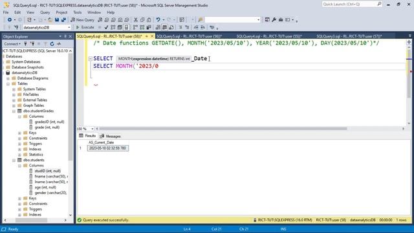The width and height of the screenshot is (414, 233).
Task: Close the SQLQuery6.sql tab
Action: (x=152, y=36)
